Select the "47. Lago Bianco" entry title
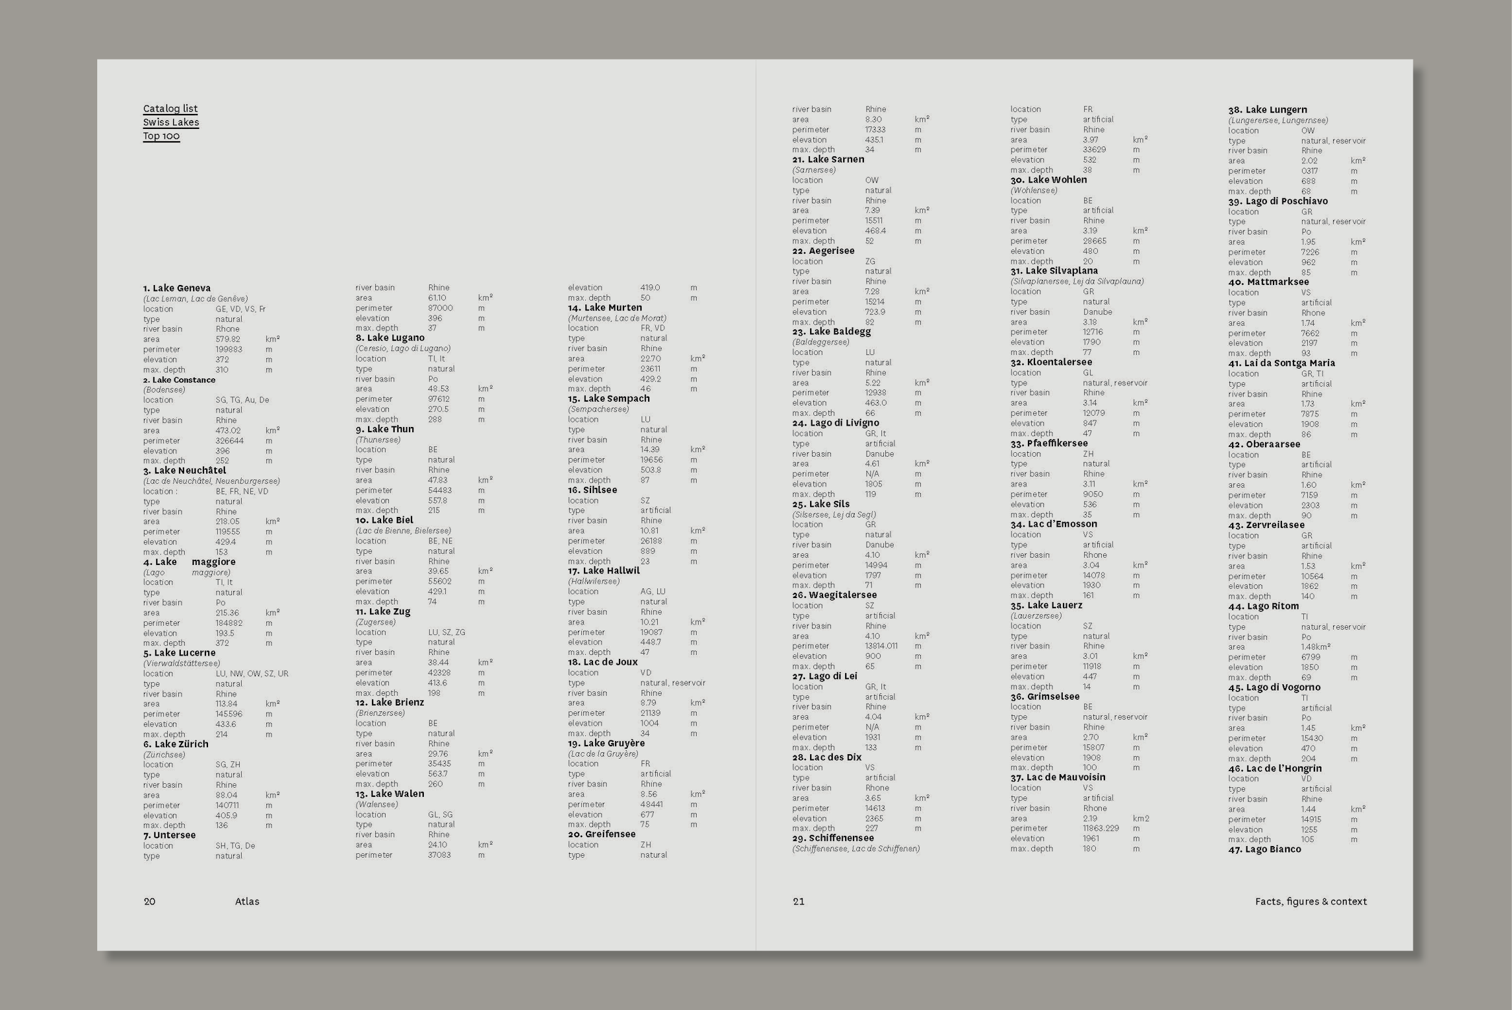This screenshot has width=1512, height=1010. coord(1264,849)
